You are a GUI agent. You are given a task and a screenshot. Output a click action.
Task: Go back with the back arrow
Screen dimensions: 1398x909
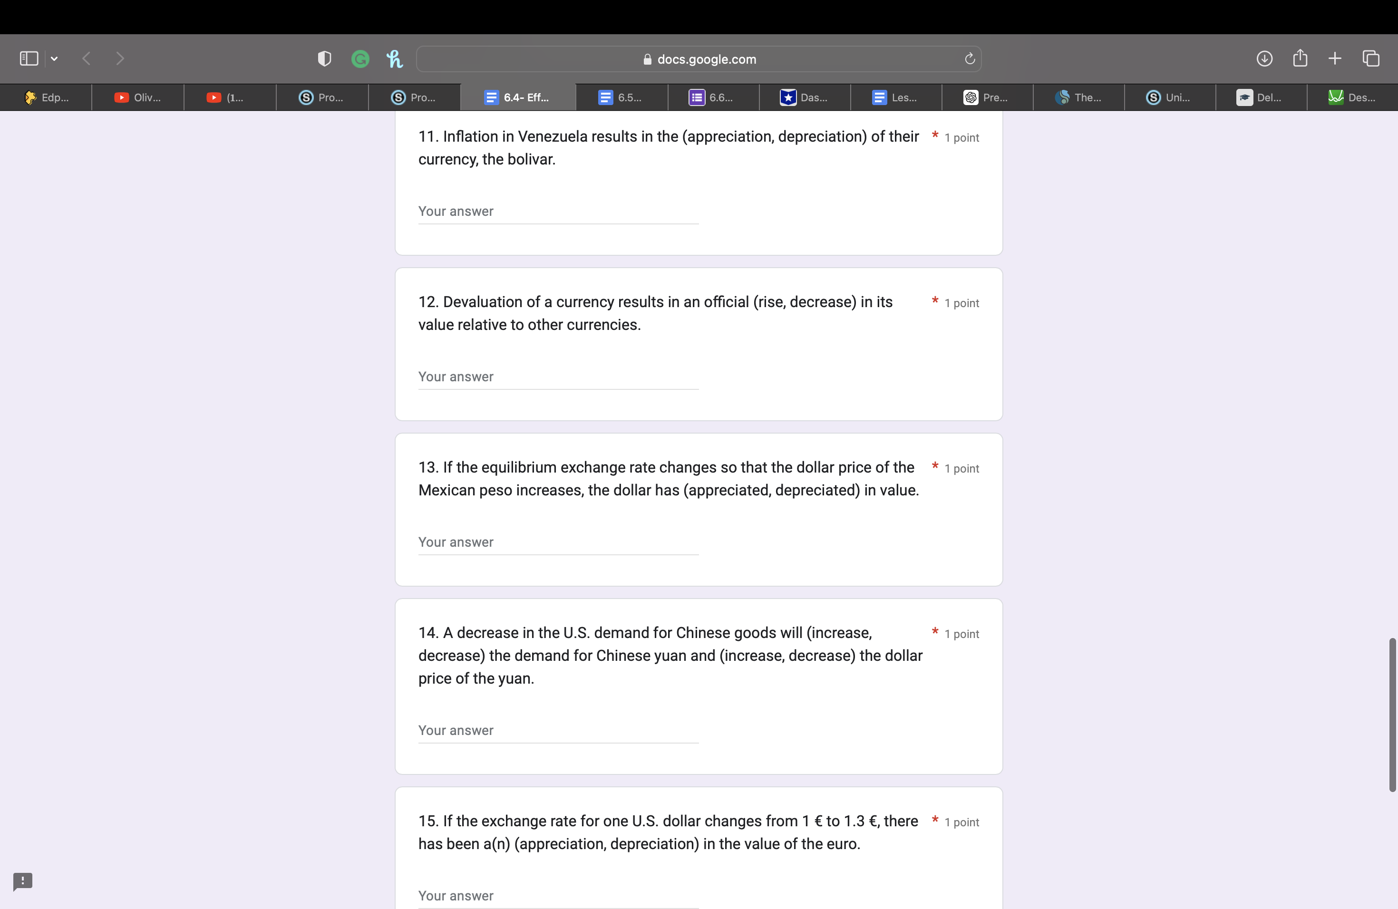[x=87, y=59]
